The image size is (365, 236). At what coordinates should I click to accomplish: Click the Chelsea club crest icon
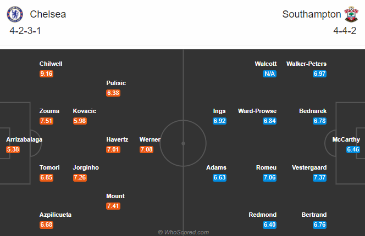pos(15,14)
